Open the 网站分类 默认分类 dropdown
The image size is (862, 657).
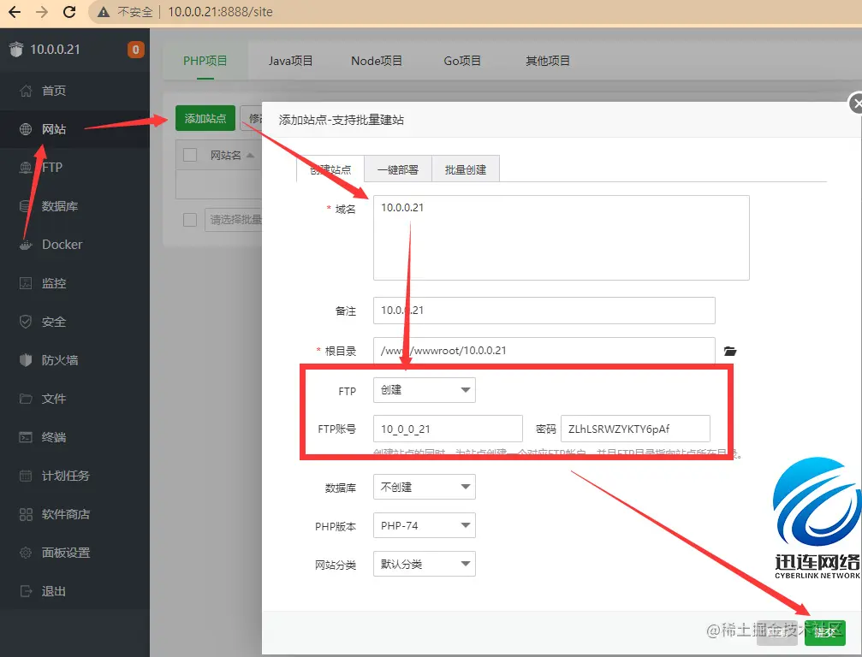[x=425, y=564]
